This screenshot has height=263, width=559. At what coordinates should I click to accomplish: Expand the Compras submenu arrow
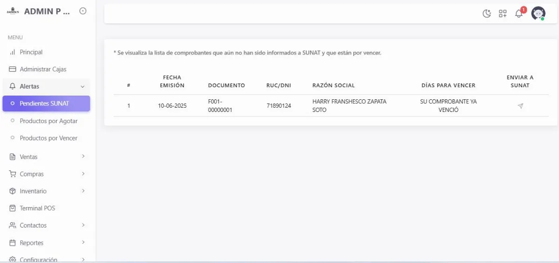tap(83, 173)
